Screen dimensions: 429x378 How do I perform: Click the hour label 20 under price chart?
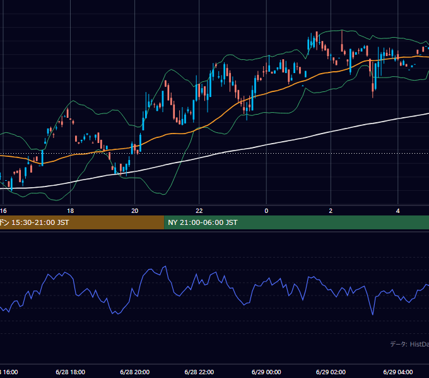pos(134,211)
